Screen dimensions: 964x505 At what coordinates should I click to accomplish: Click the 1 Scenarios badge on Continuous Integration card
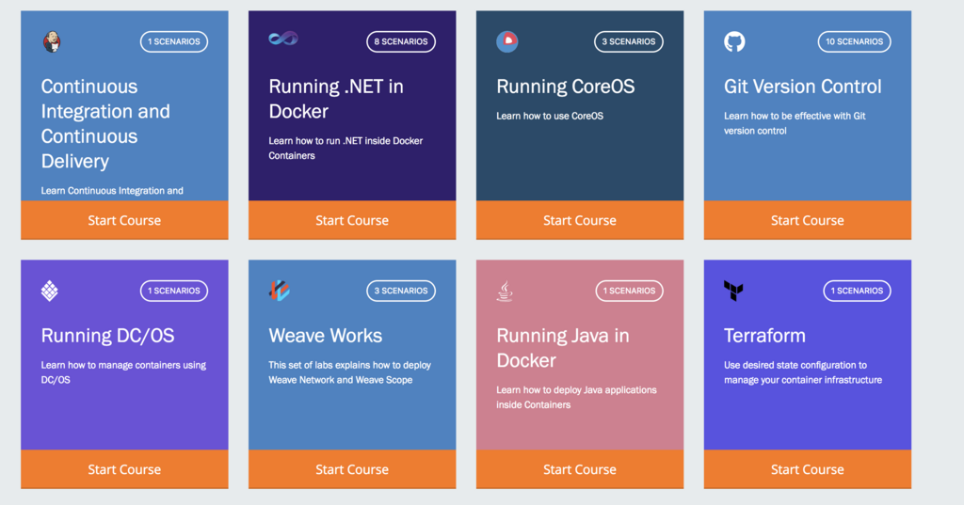coord(174,41)
